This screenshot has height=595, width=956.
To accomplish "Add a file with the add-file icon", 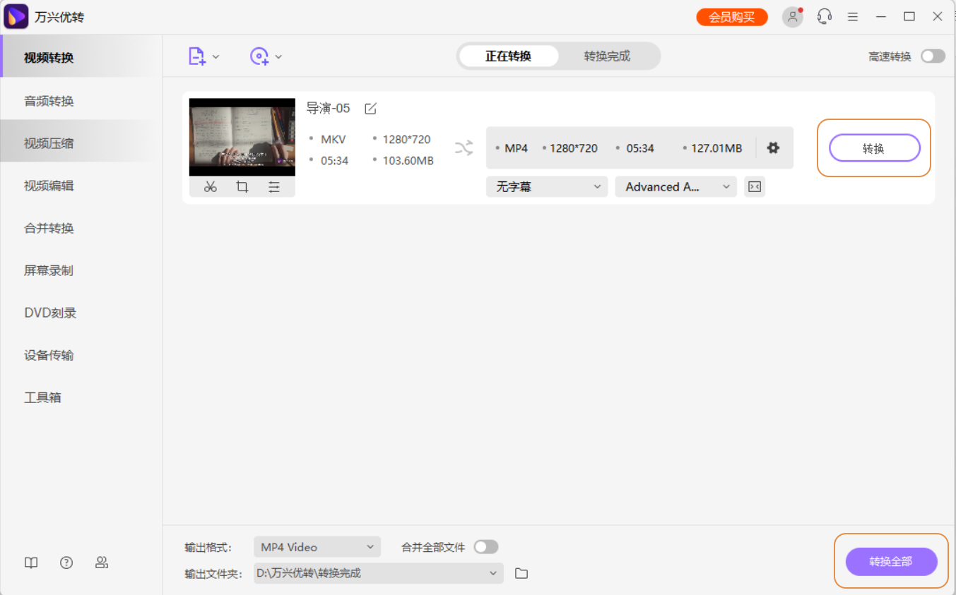I will [199, 56].
